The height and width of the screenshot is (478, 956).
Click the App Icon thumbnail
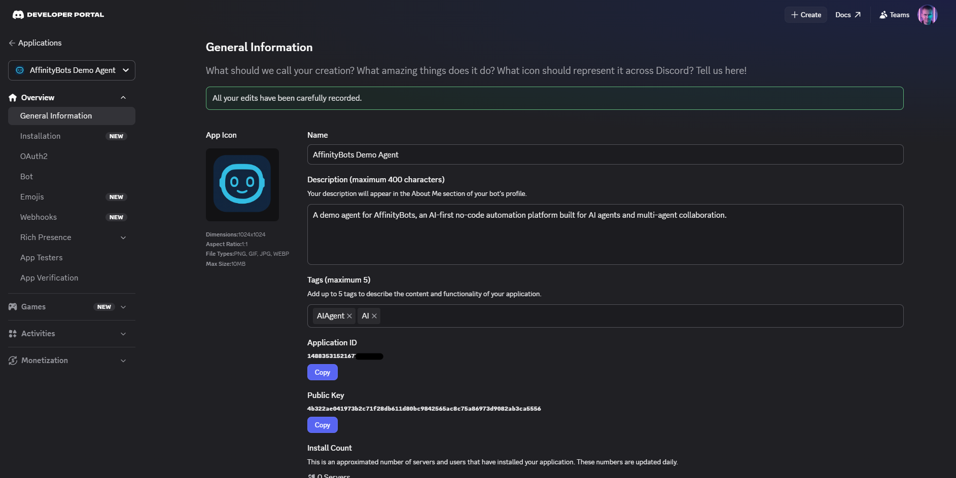click(242, 184)
